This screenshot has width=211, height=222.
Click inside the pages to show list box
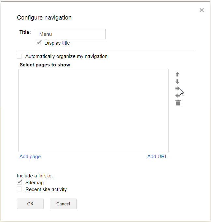[94, 110]
